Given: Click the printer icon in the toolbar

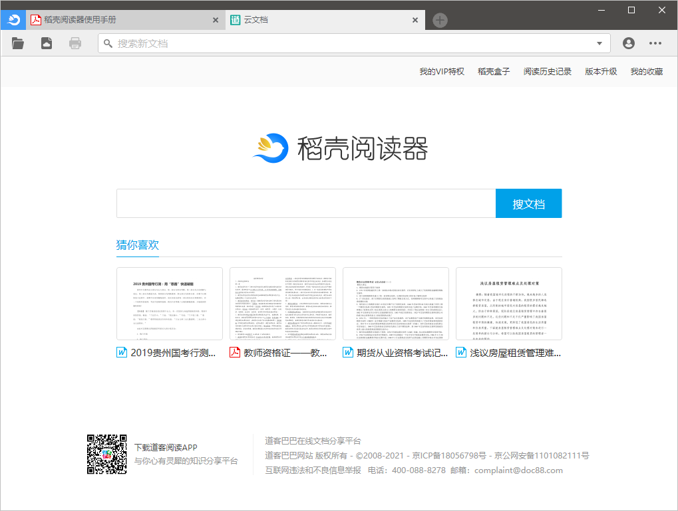Looking at the screenshot, I should (x=75, y=44).
